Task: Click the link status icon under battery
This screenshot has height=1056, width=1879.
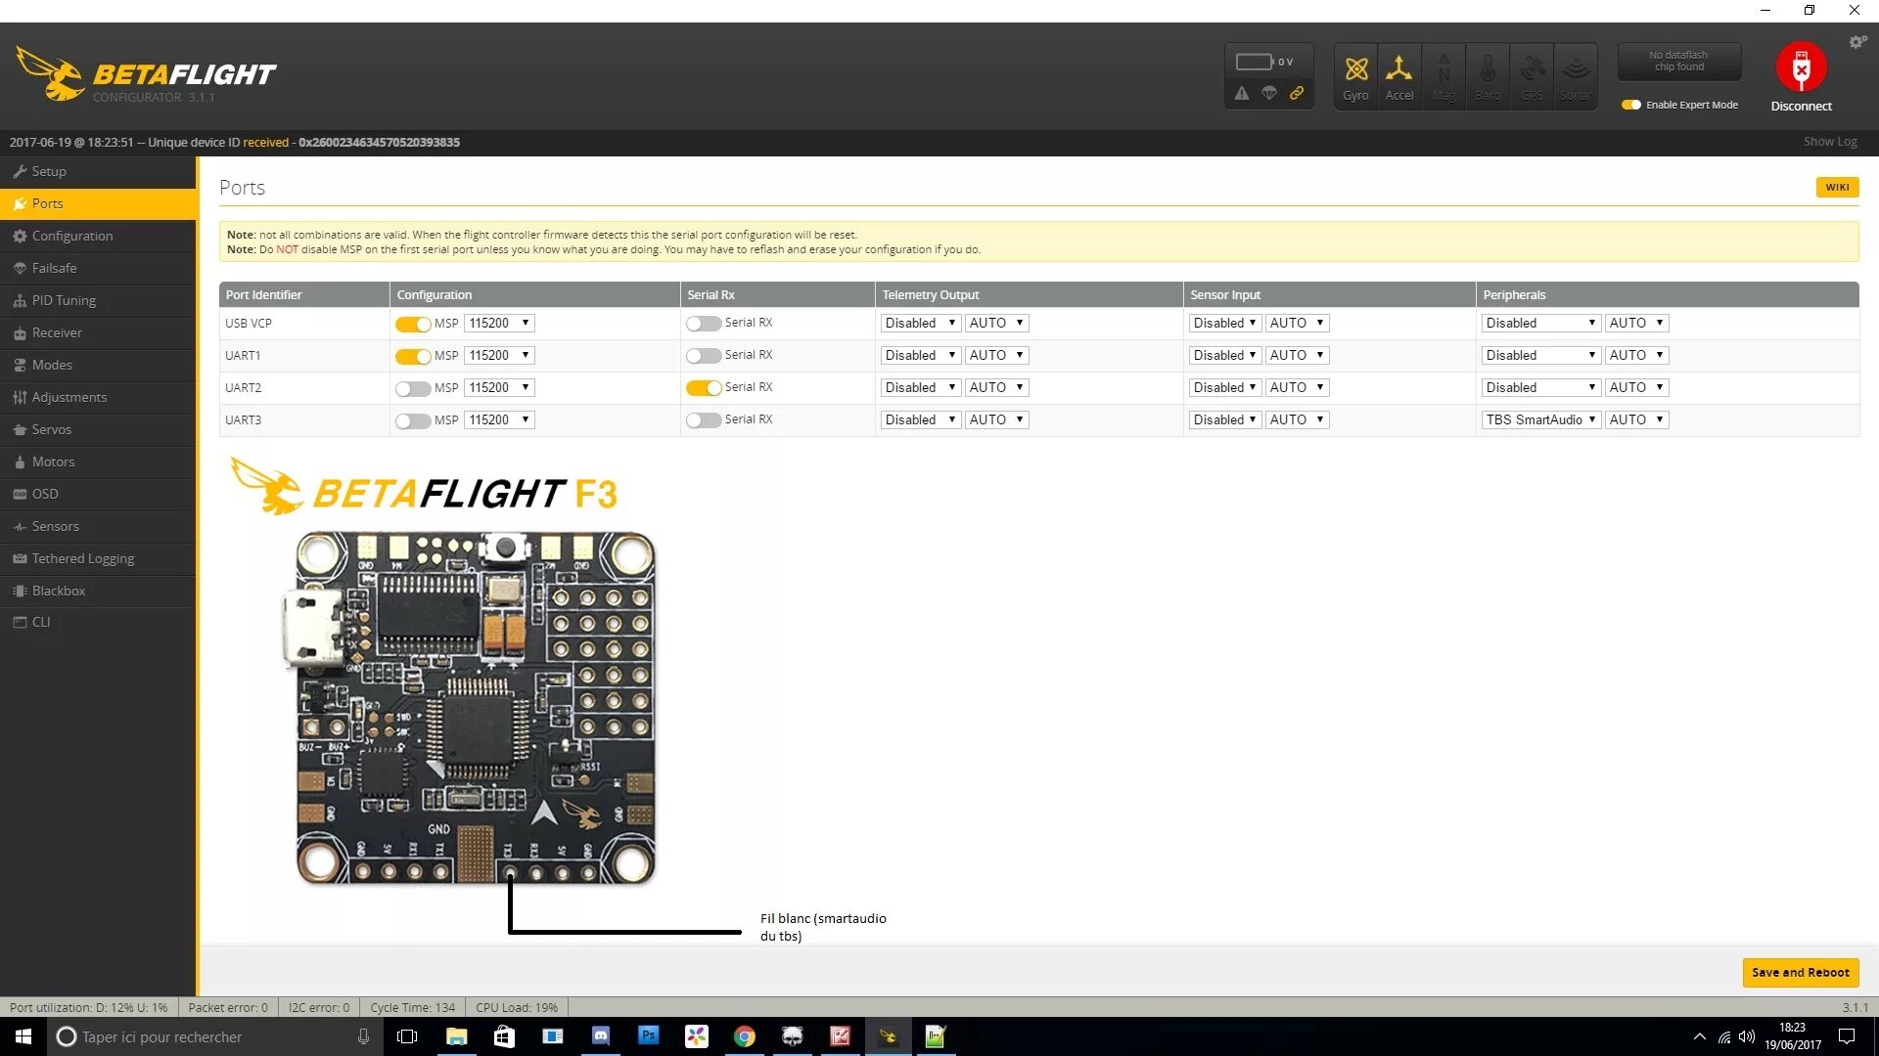Action: 1297,93
